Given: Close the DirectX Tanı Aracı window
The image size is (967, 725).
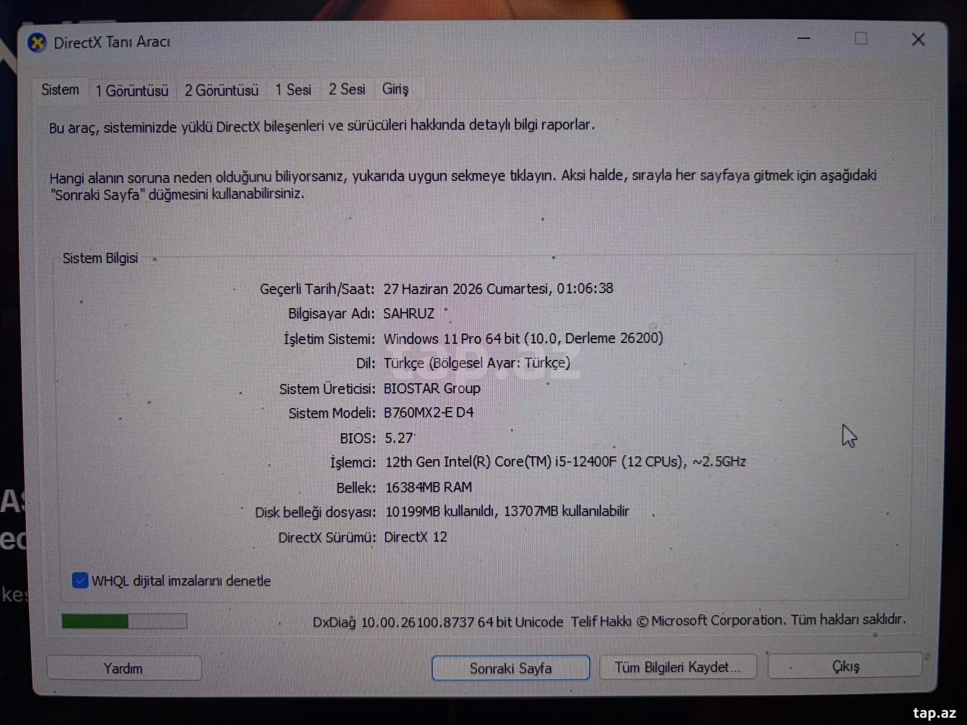Looking at the screenshot, I should tap(918, 39).
